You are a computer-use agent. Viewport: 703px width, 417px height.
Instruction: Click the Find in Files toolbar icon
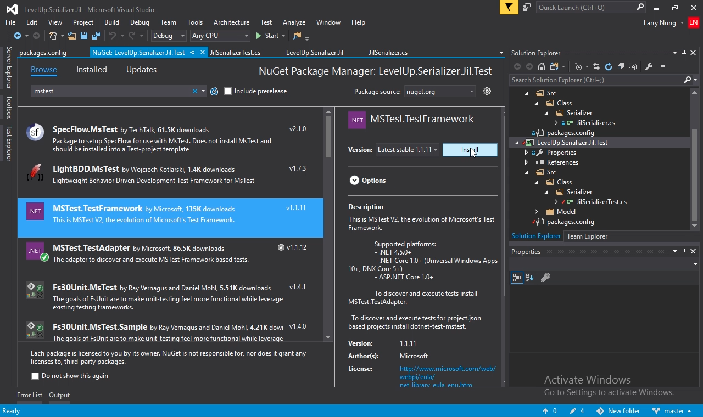coord(297,36)
